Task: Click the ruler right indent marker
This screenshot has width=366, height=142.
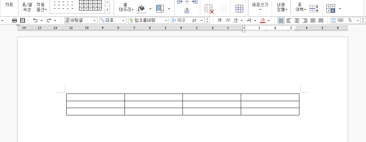Action: pos(296,29)
